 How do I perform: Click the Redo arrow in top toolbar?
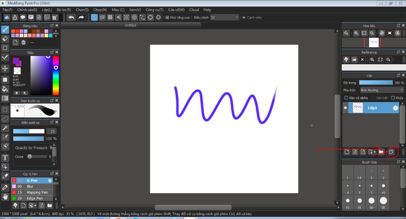(81, 17)
